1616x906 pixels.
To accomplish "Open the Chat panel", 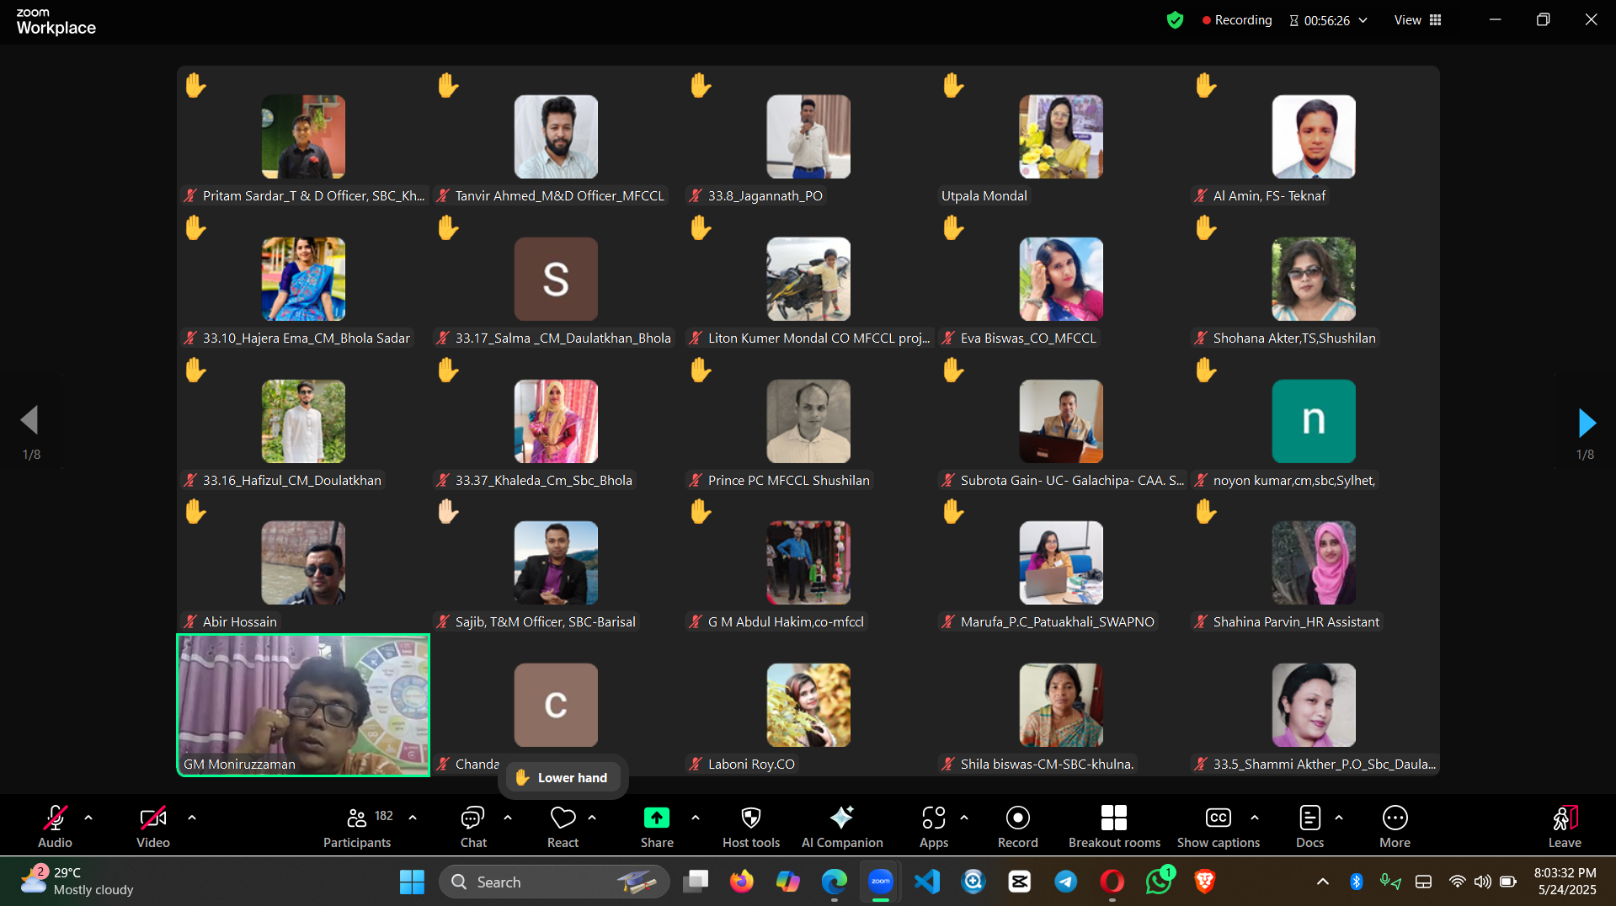I will 472,826.
